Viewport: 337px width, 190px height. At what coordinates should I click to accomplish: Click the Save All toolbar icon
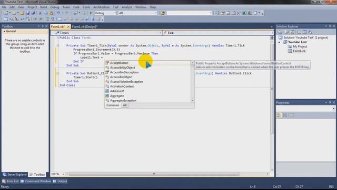pyautogui.click(x=33, y=13)
